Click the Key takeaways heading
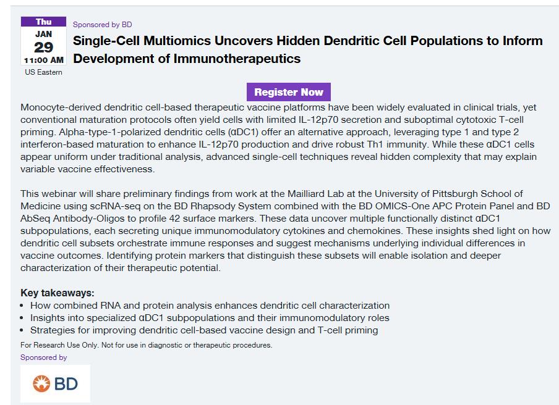This screenshot has height=405, width=559. (58, 293)
